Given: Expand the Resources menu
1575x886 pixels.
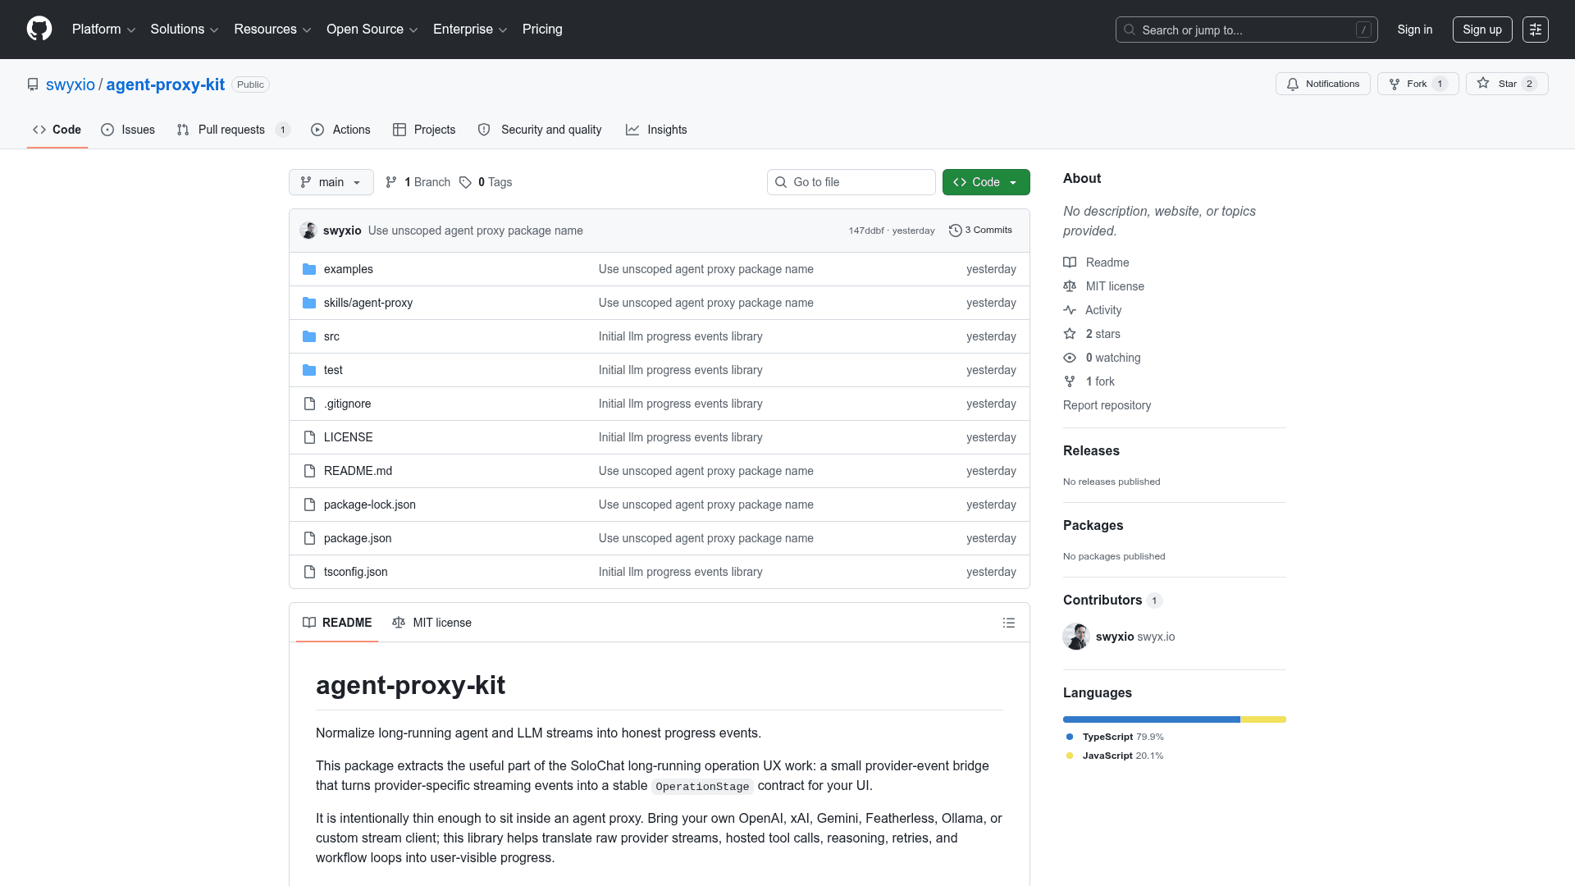Looking at the screenshot, I should pyautogui.click(x=272, y=30).
